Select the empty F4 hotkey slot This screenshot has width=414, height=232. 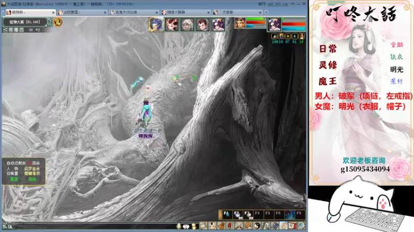pos(258,214)
